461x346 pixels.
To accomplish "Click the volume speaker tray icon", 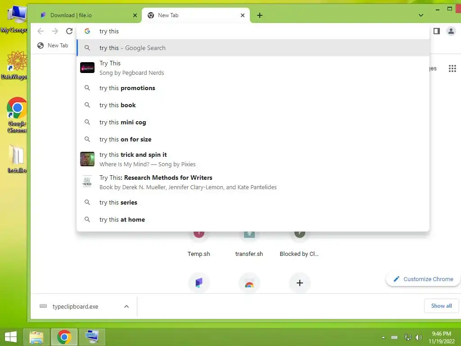I will click(419, 337).
